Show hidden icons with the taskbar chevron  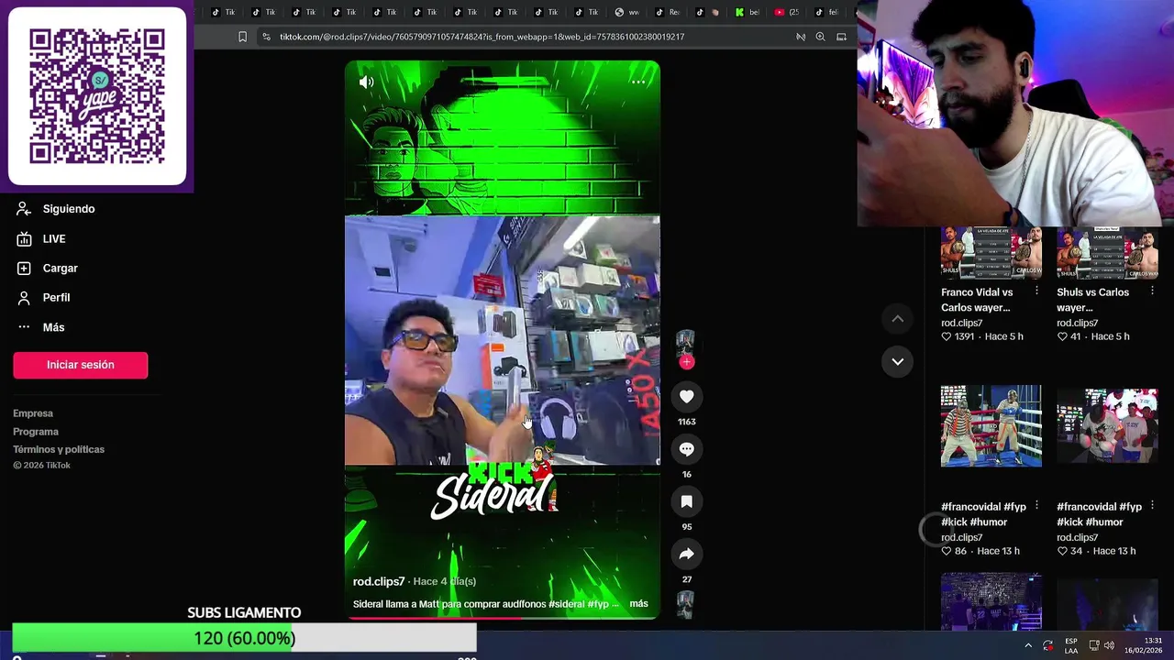1027,645
